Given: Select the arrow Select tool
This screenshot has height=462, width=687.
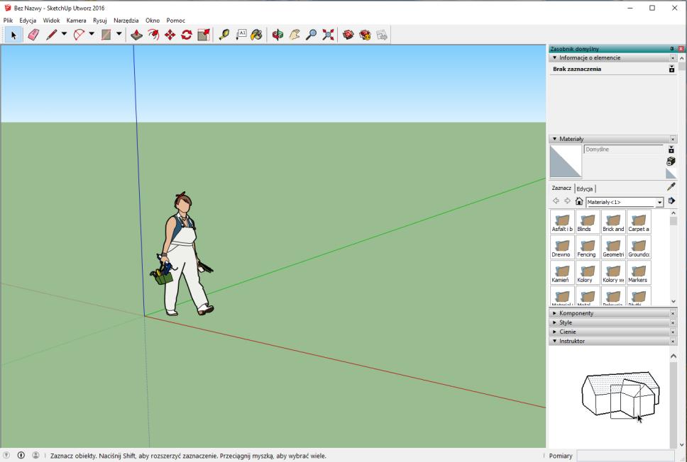Looking at the screenshot, I should [x=13, y=35].
